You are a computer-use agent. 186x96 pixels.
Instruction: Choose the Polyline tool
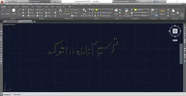(x=8, y=12)
